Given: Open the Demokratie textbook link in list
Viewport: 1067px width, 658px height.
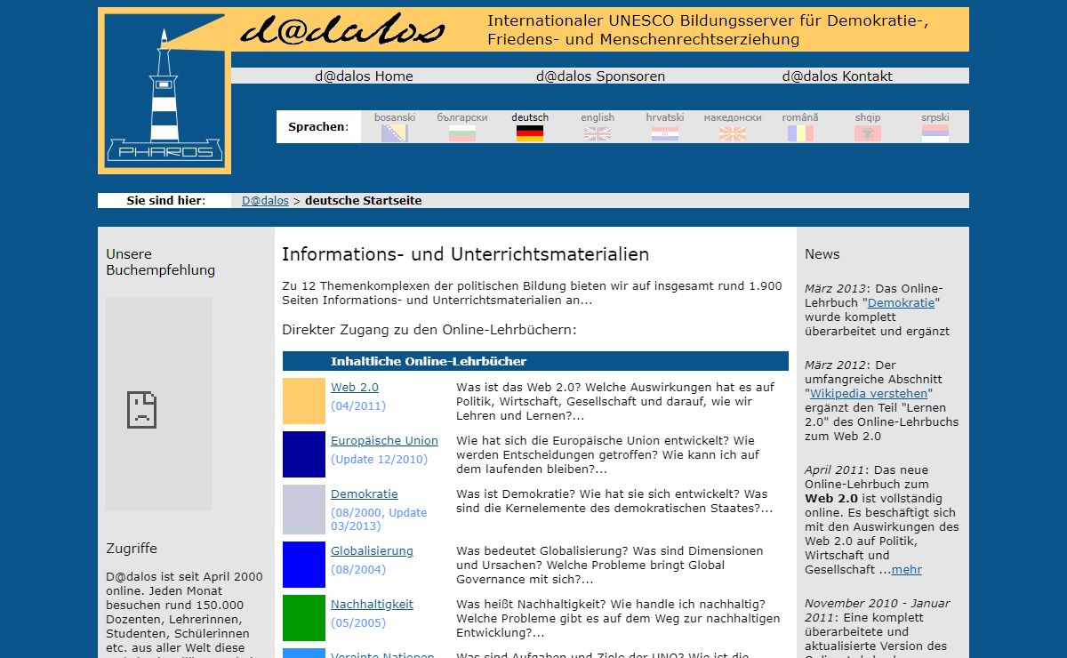Looking at the screenshot, I should pos(365,494).
